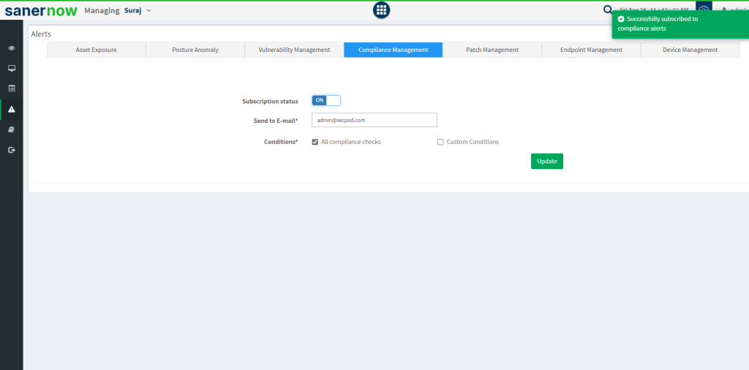
Task: Dismiss the successfully subscribed notification
Action: pyautogui.click(x=680, y=24)
